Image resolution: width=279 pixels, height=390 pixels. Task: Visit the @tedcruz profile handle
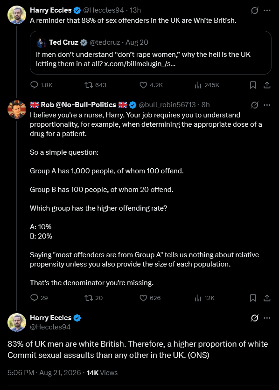105,42
